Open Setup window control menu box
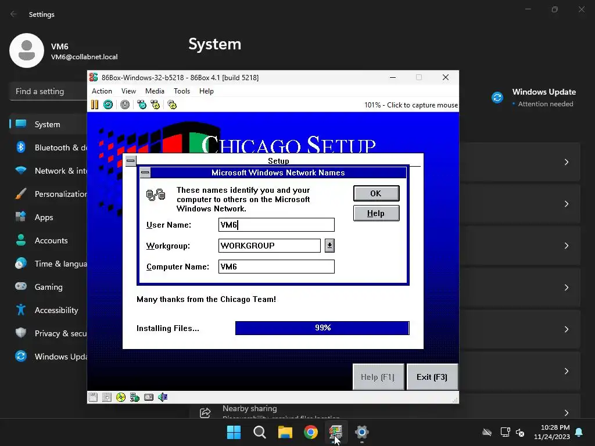Viewport: 595px width, 446px height. pyautogui.click(x=131, y=161)
